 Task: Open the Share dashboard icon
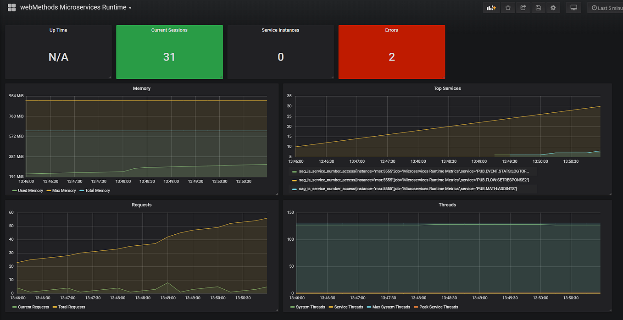tap(523, 7)
